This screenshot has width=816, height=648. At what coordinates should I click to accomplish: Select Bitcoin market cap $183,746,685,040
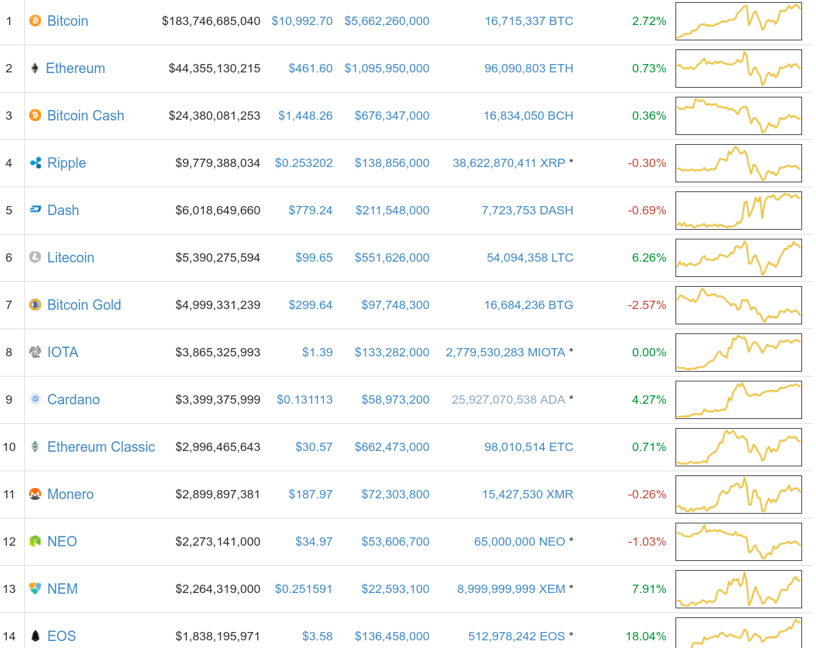pos(211,22)
